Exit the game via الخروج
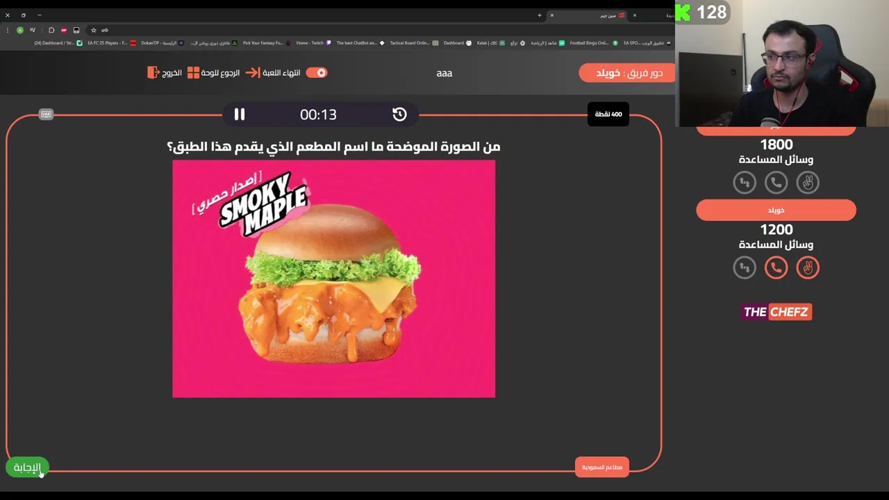 point(165,73)
